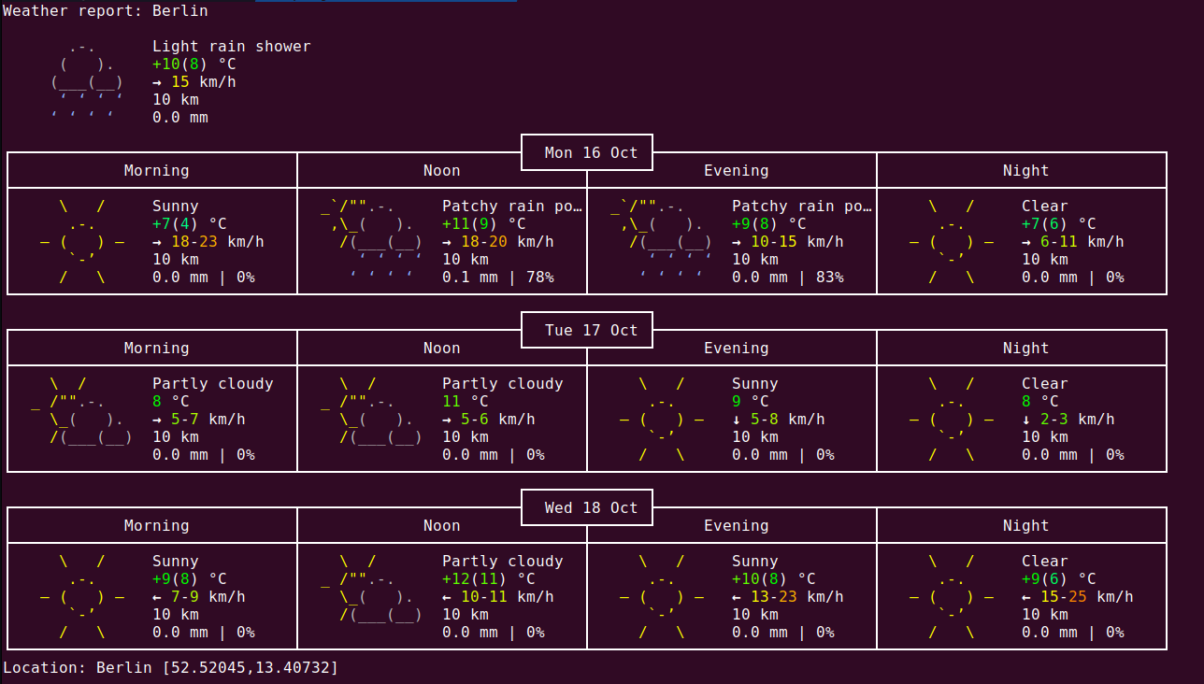
Task: Select the sunny icon for Tuesday evening
Action: [661, 420]
